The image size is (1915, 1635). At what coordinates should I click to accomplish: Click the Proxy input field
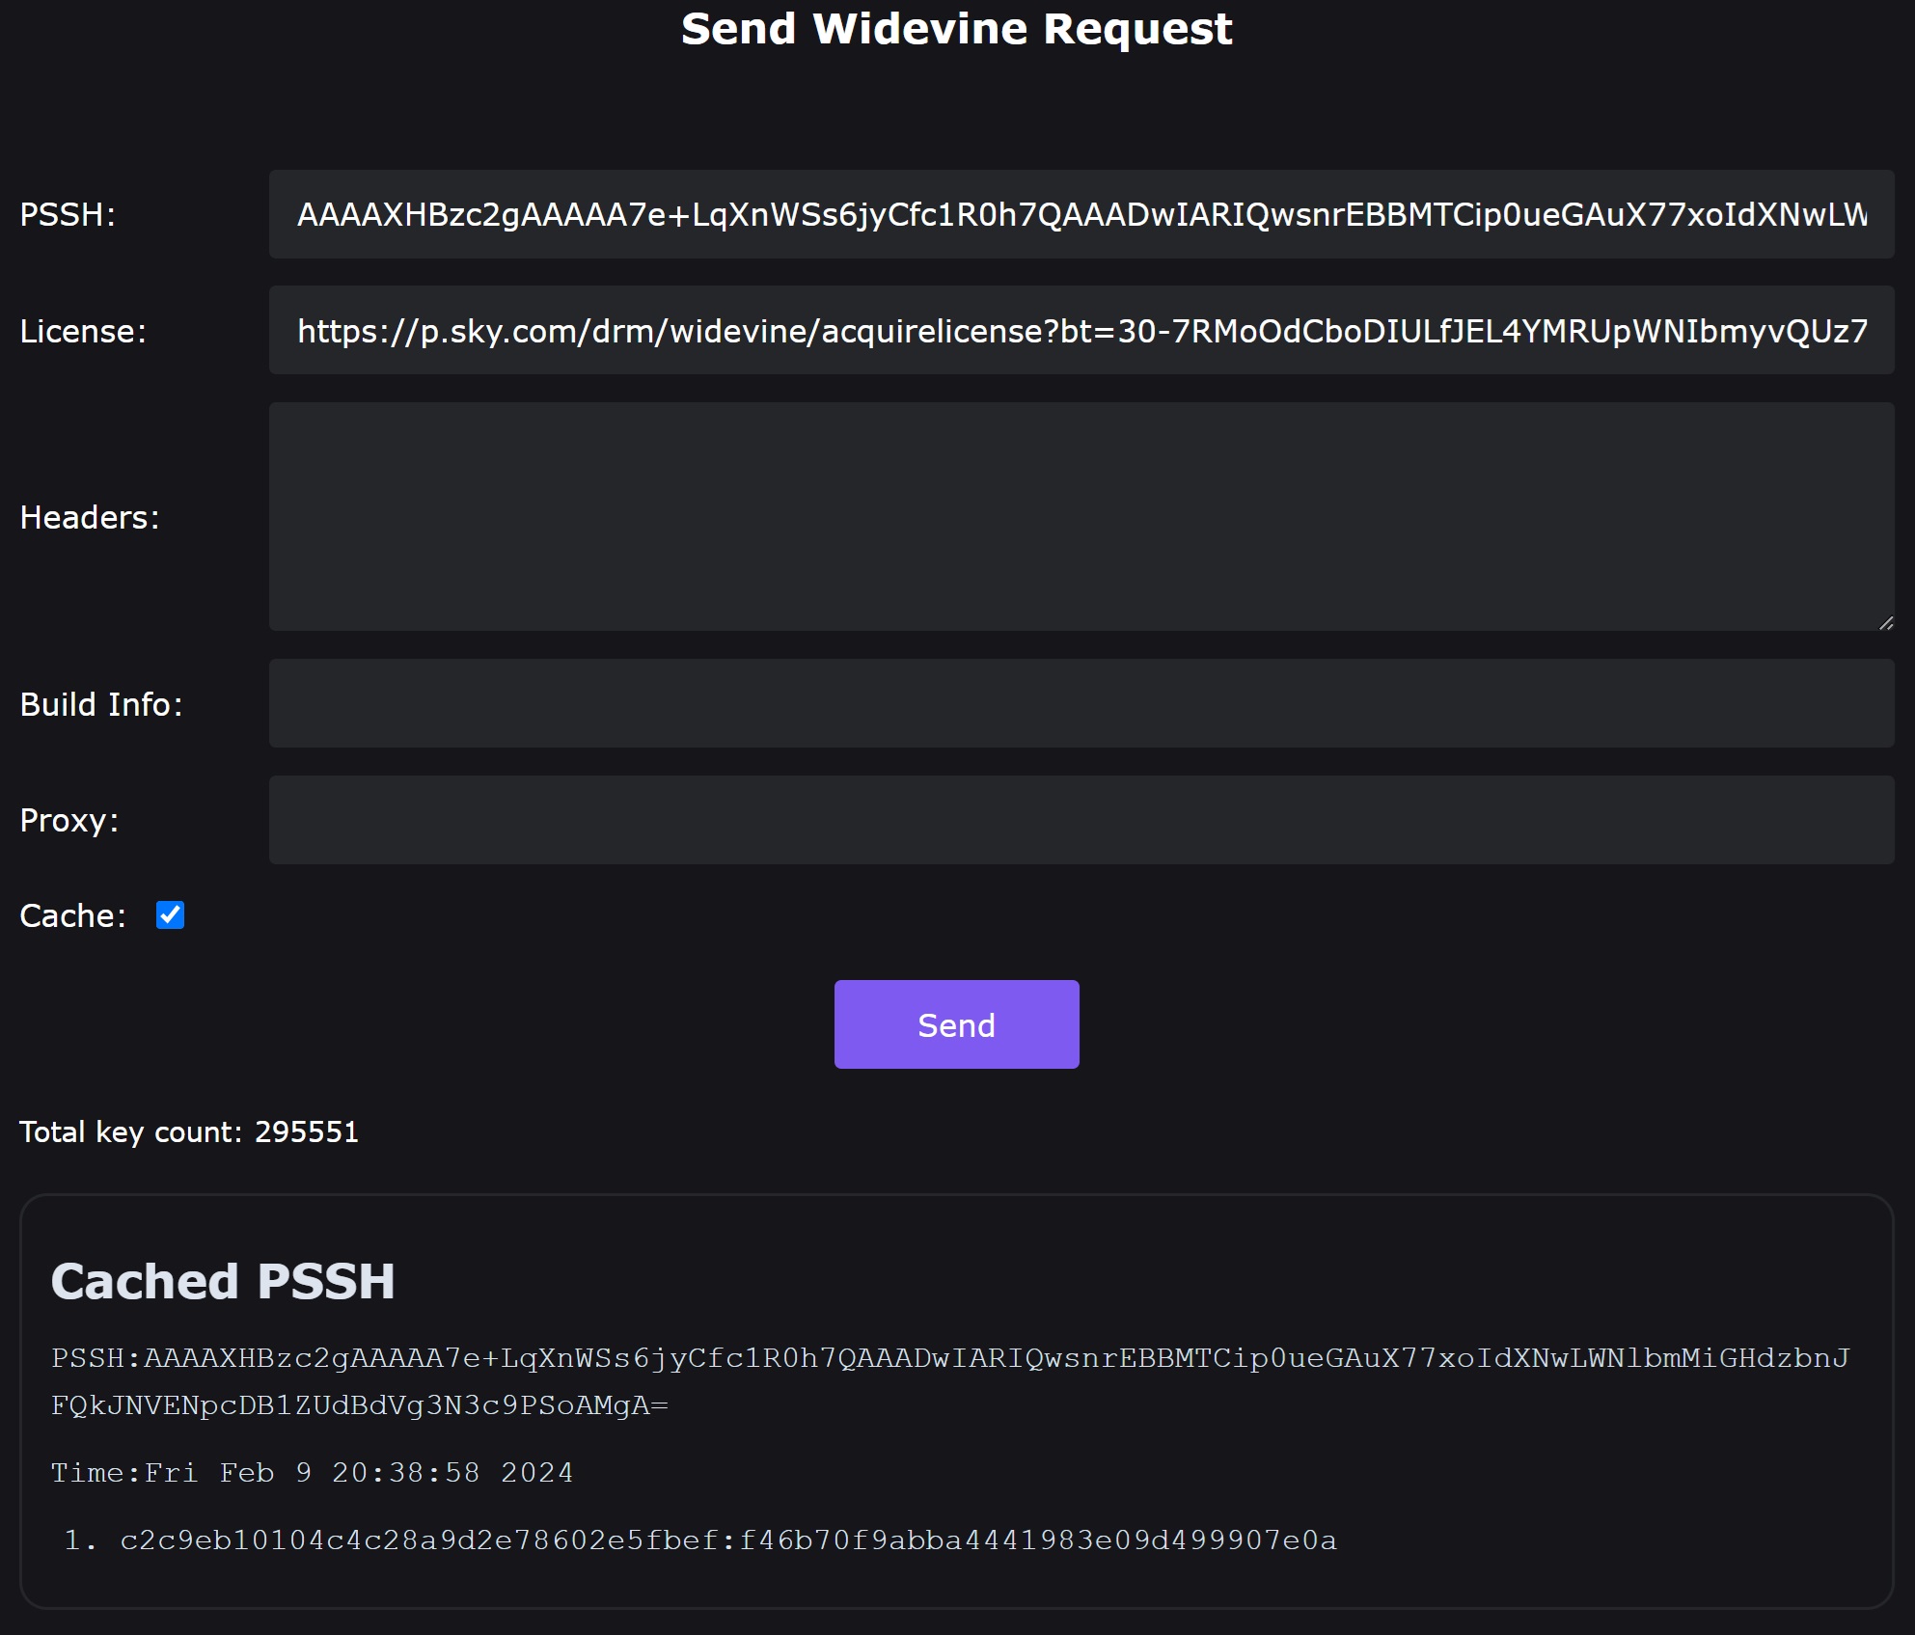(1081, 820)
